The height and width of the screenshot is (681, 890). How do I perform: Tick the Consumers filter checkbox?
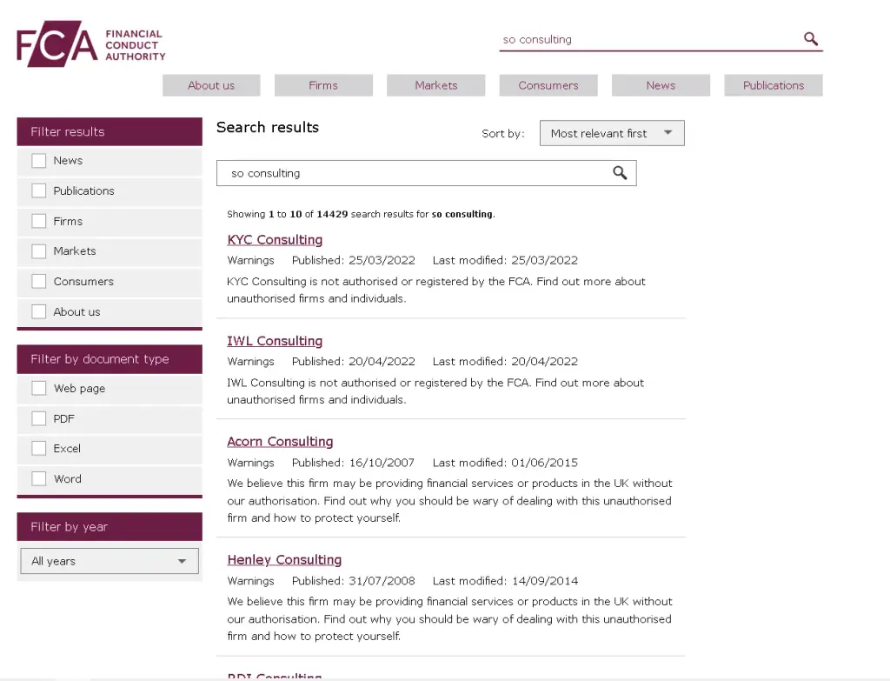[x=38, y=281]
